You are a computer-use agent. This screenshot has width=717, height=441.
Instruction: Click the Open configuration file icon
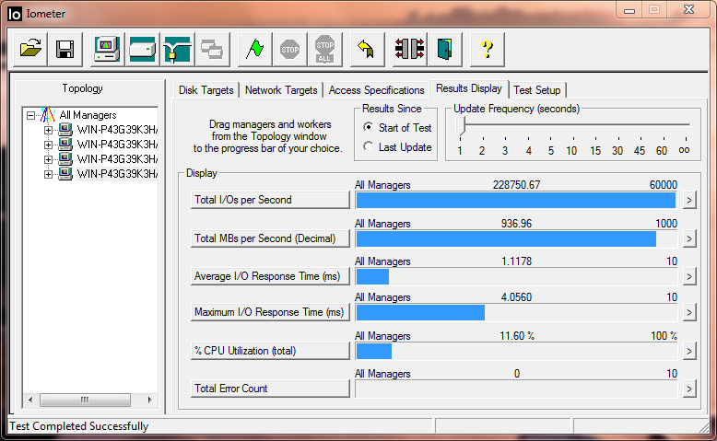pyautogui.click(x=31, y=49)
